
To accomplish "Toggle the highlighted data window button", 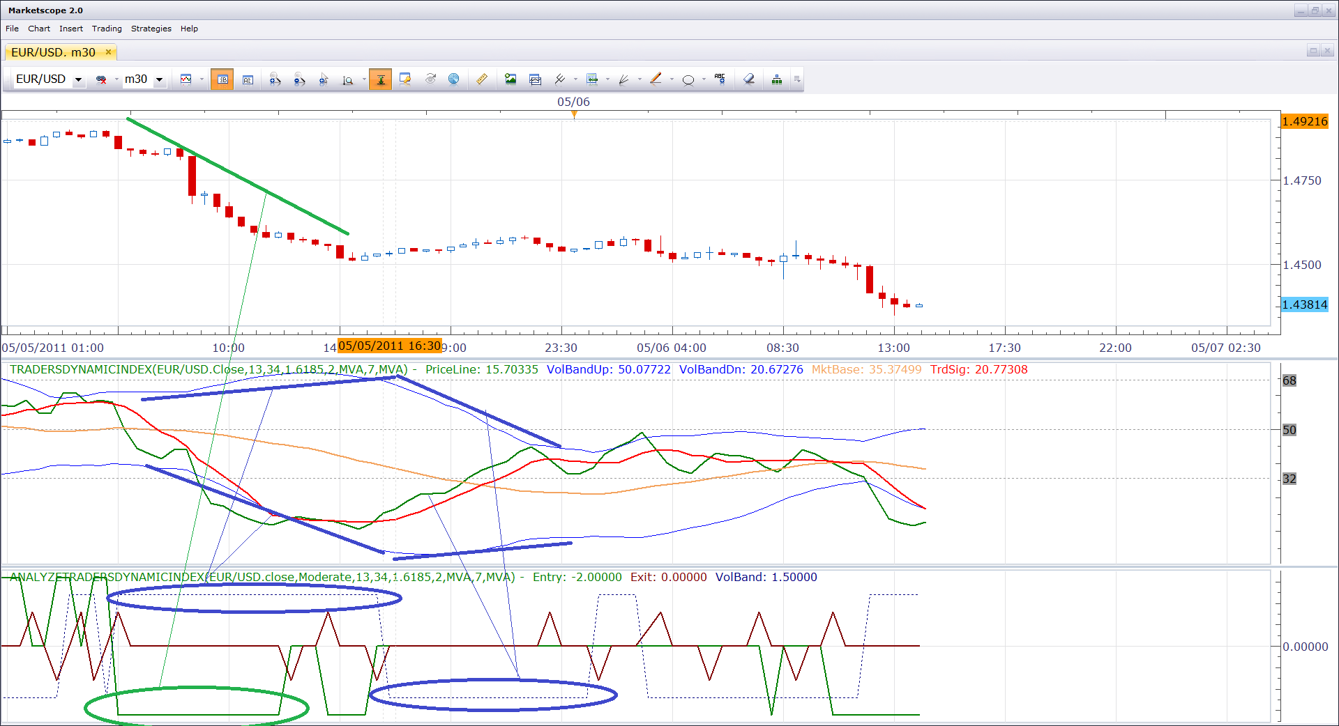I will pos(222,79).
